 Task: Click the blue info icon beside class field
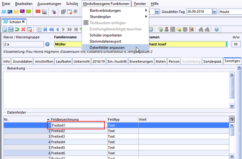click(48, 44)
